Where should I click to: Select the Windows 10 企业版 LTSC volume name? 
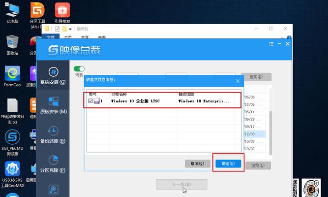[x=135, y=101]
